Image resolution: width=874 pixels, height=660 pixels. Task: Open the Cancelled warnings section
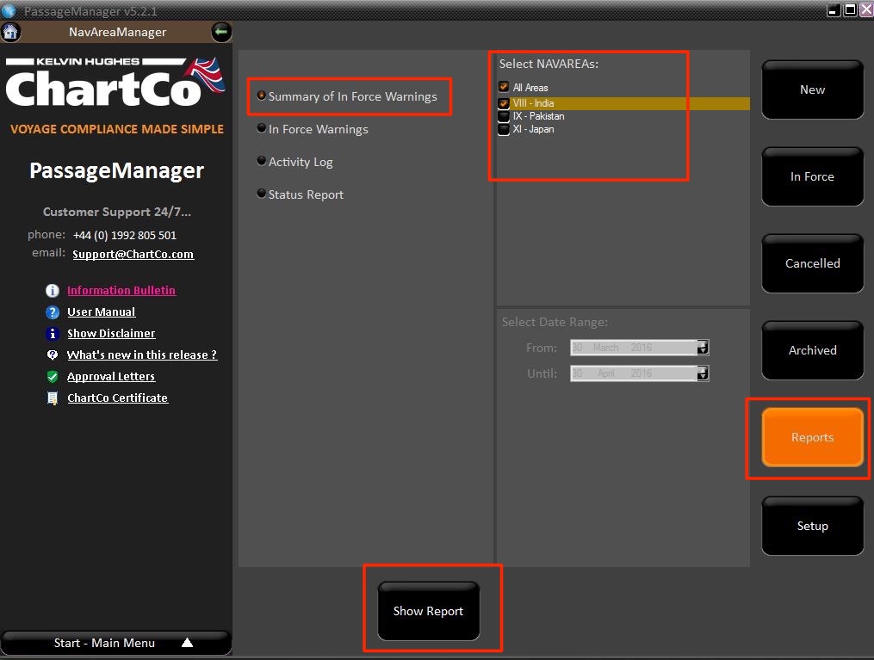coord(812,263)
